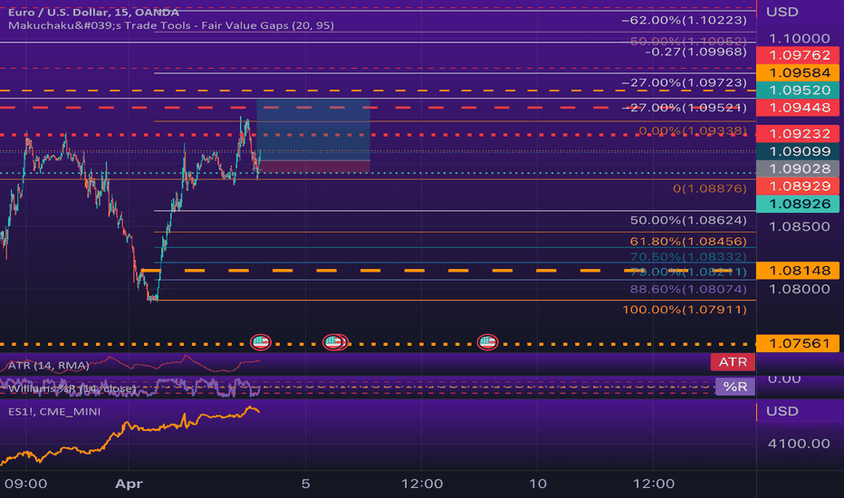
Task: Click the red 1.09232 price label
Action: (798, 133)
